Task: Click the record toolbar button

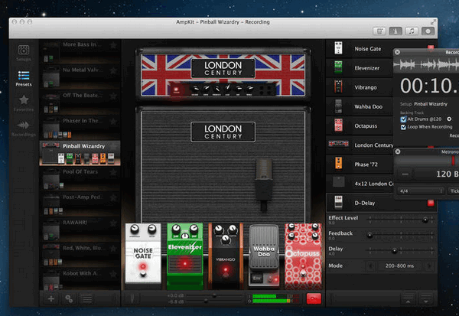Action: coord(428,31)
